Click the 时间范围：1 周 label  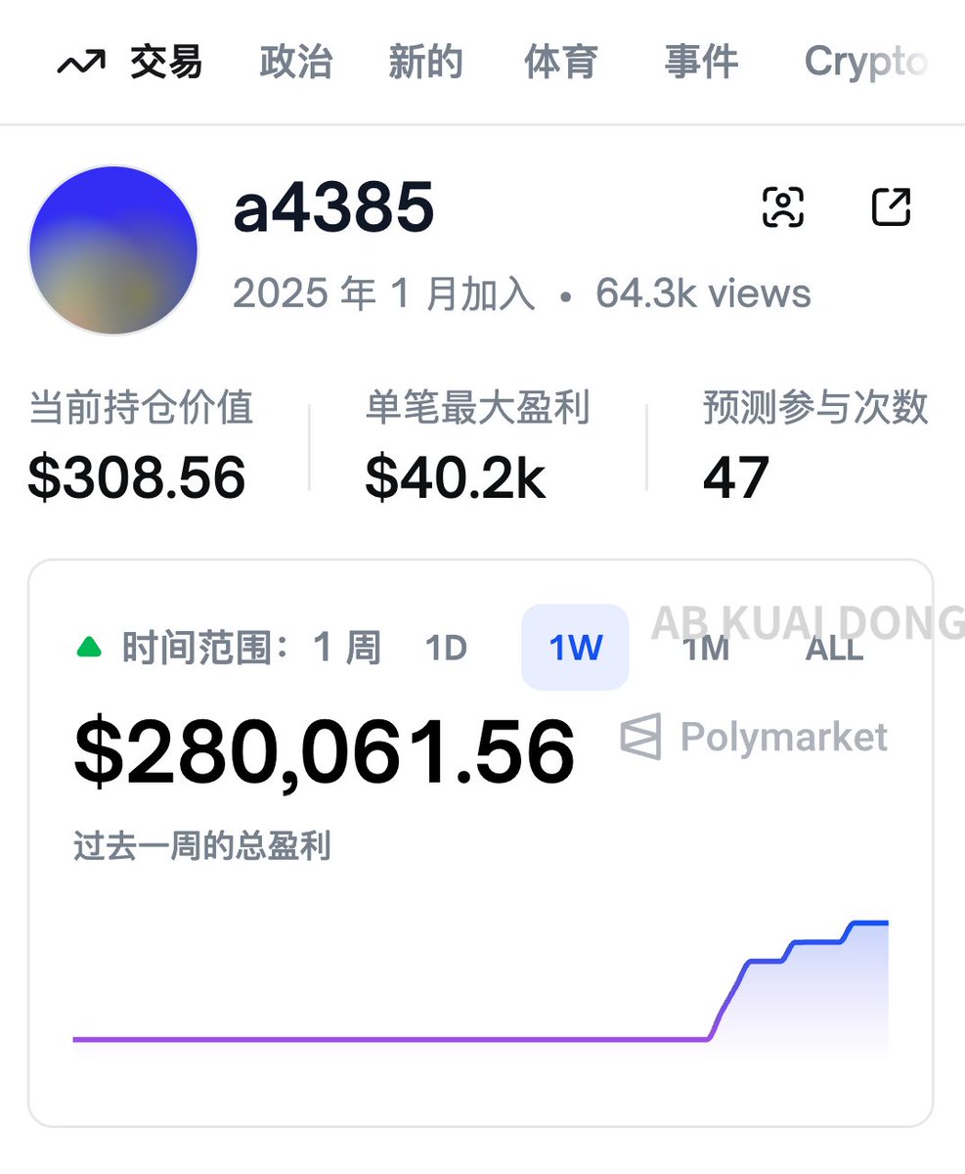coord(251,648)
